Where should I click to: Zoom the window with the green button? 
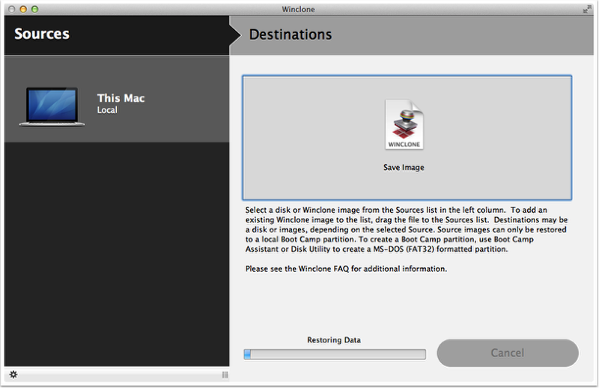35,8
